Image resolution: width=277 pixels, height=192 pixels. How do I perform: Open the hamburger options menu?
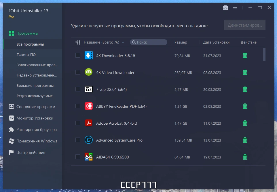235,7
